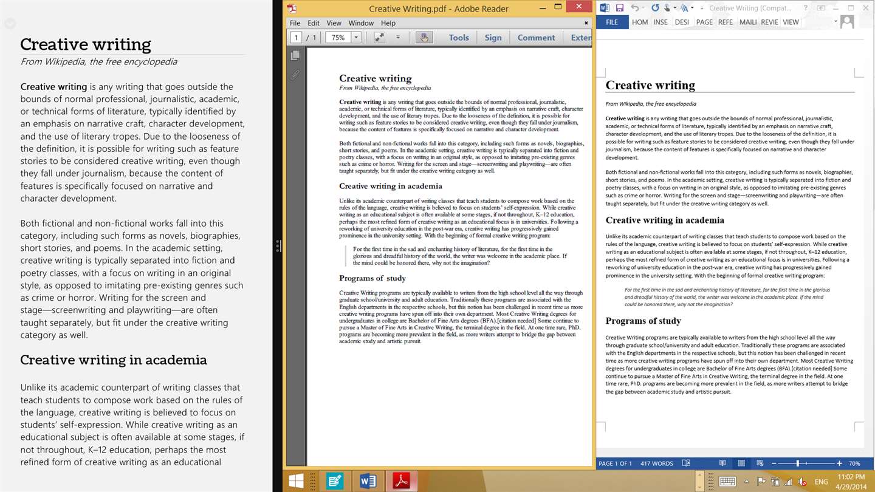Open the Windows Start button
Image resolution: width=875 pixels, height=492 pixels.
[296, 482]
